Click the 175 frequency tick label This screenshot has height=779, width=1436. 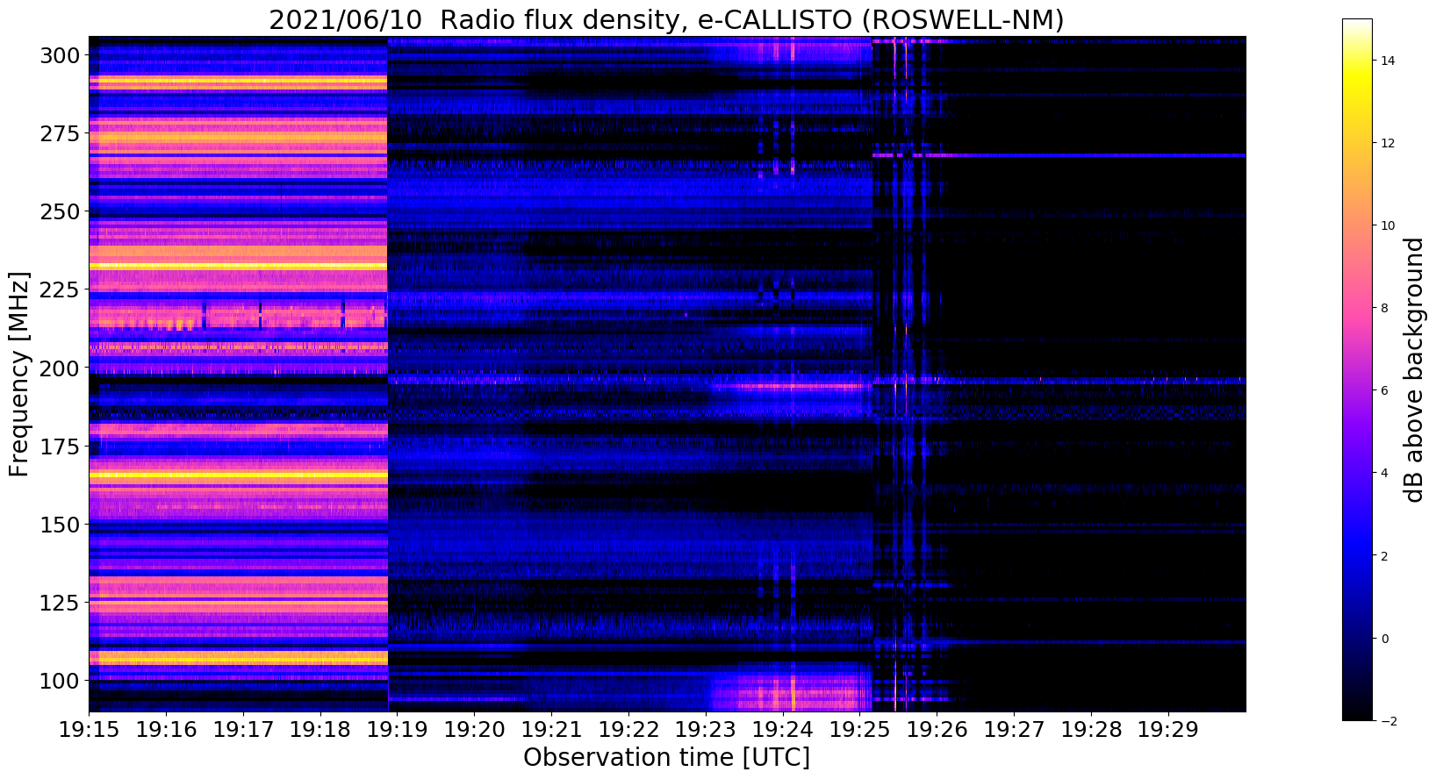coord(59,447)
